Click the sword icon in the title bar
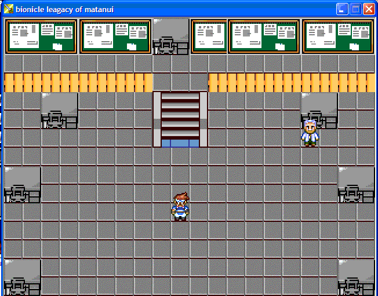 (x=9, y=9)
